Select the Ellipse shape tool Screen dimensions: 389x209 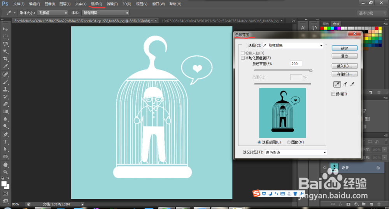pyautogui.click(x=5, y=157)
